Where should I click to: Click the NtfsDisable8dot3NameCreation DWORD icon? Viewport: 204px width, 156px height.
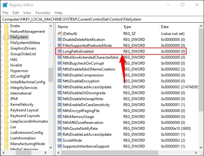(59, 69)
